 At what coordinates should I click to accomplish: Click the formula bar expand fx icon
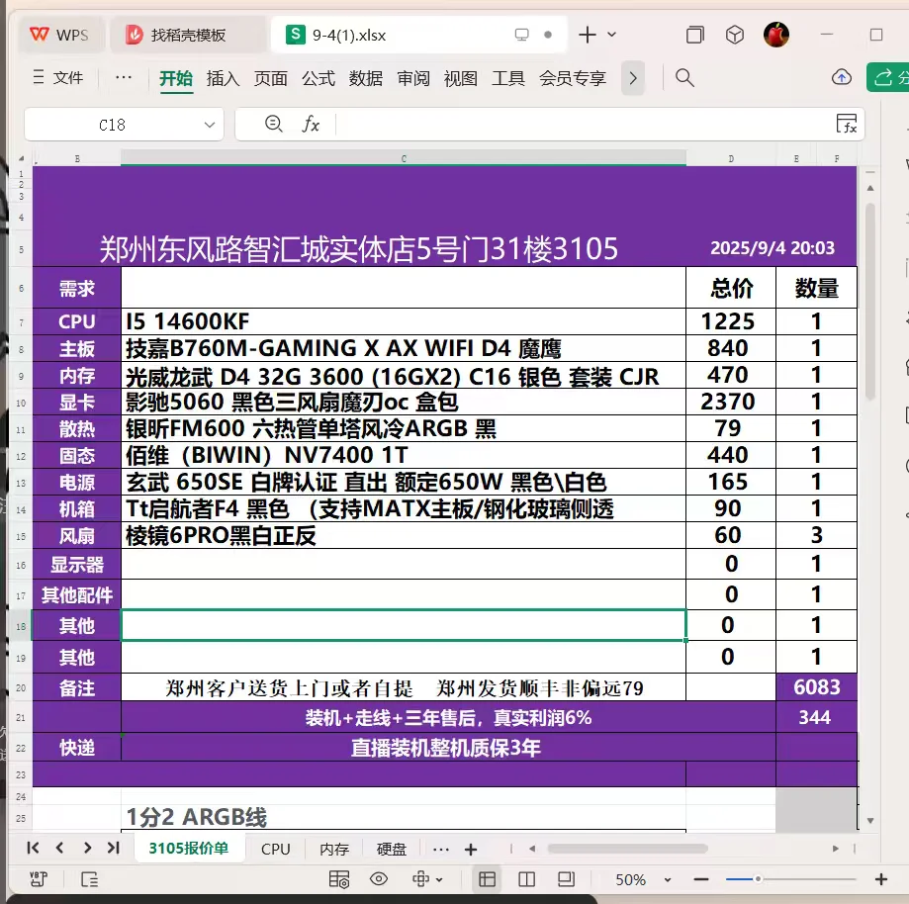click(847, 124)
